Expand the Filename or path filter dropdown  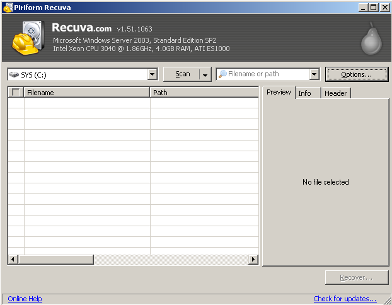pyautogui.click(x=314, y=74)
